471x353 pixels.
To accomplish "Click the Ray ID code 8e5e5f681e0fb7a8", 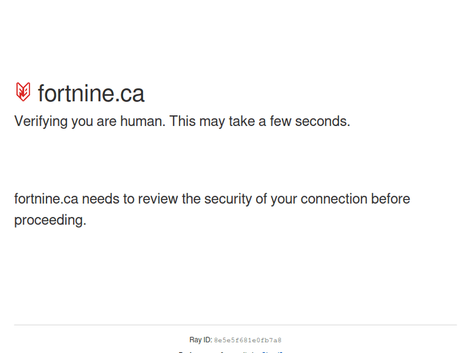I will click(247, 340).
